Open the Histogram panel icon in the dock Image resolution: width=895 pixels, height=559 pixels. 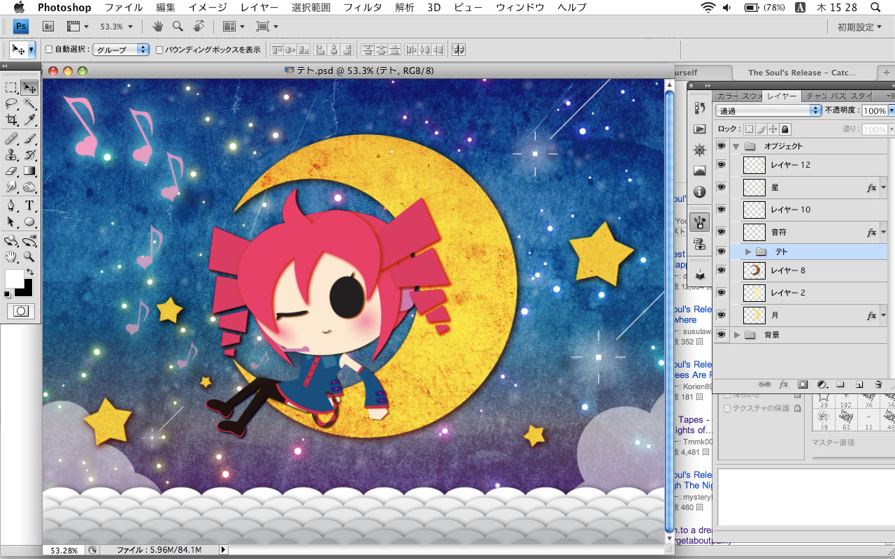(x=699, y=170)
